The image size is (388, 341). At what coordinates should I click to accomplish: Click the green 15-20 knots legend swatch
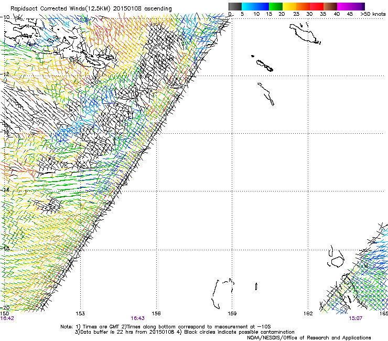[276, 6]
